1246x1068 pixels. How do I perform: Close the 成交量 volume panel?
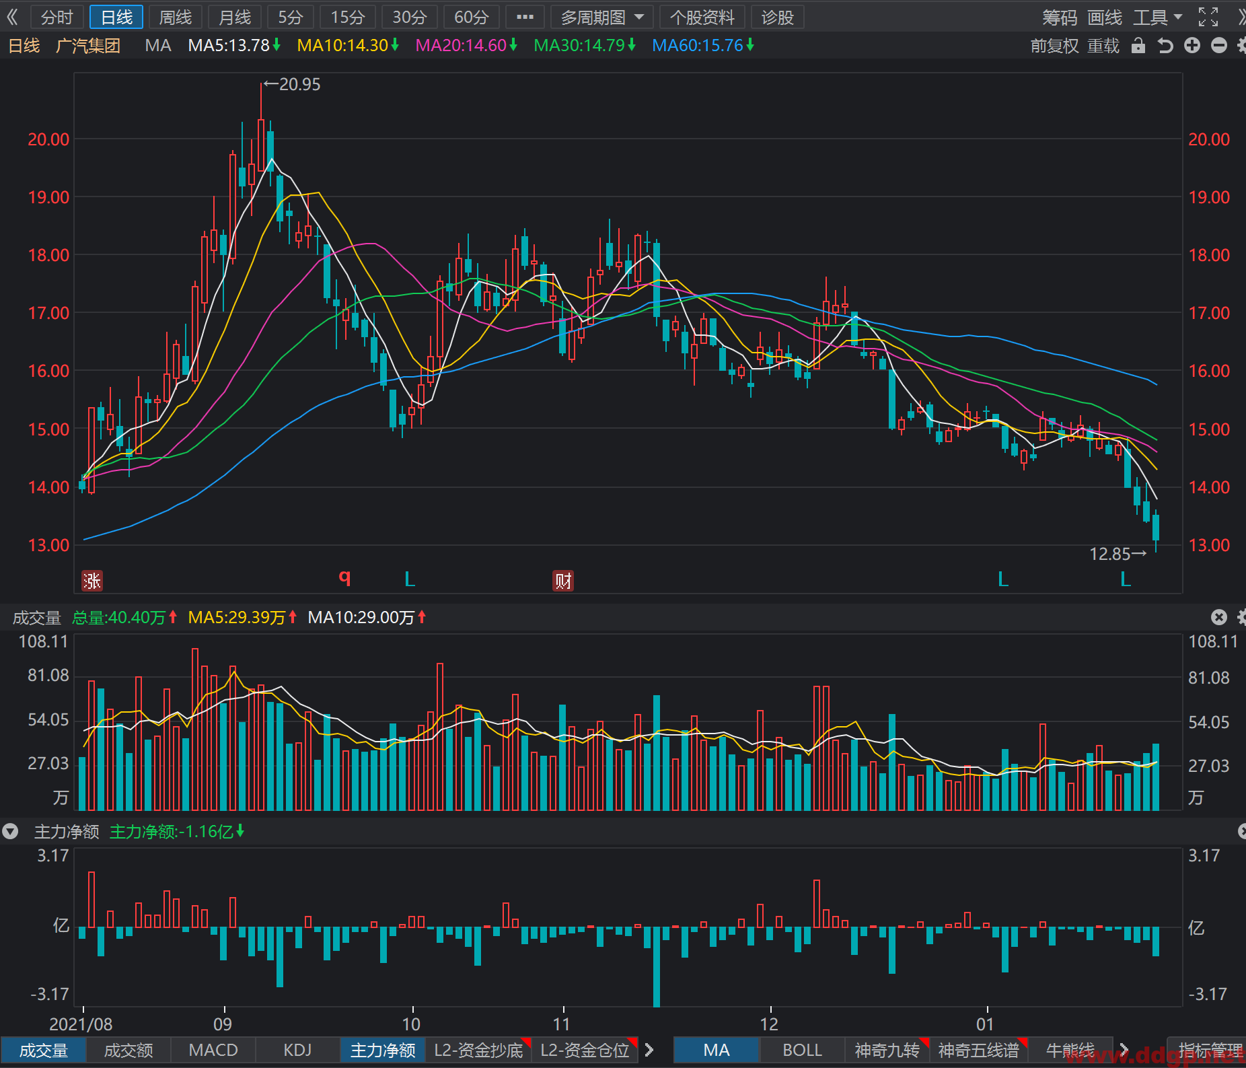1219,617
